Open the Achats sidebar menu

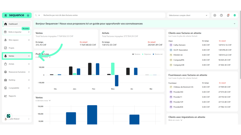(17, 64)
